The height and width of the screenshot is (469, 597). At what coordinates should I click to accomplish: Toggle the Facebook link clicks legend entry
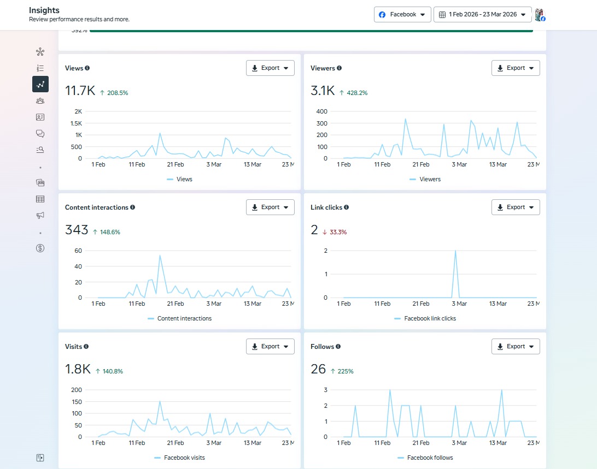point(425,318)
